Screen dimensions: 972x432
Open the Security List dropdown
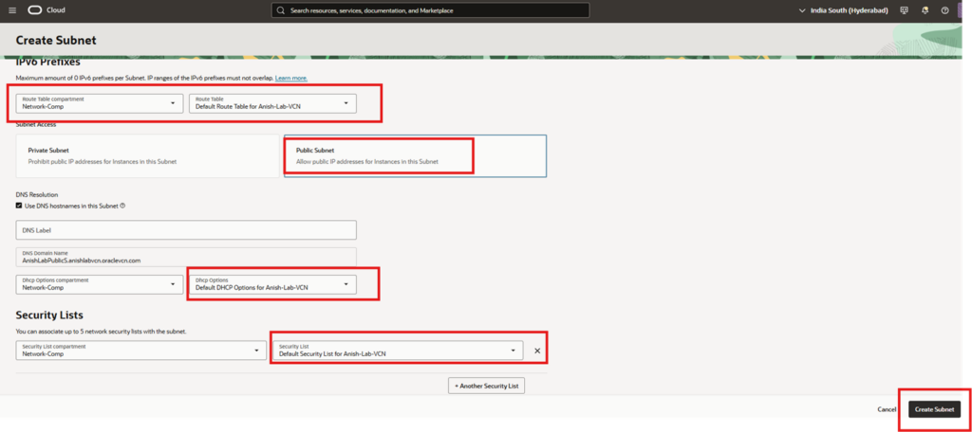click(x=397, y=351)
